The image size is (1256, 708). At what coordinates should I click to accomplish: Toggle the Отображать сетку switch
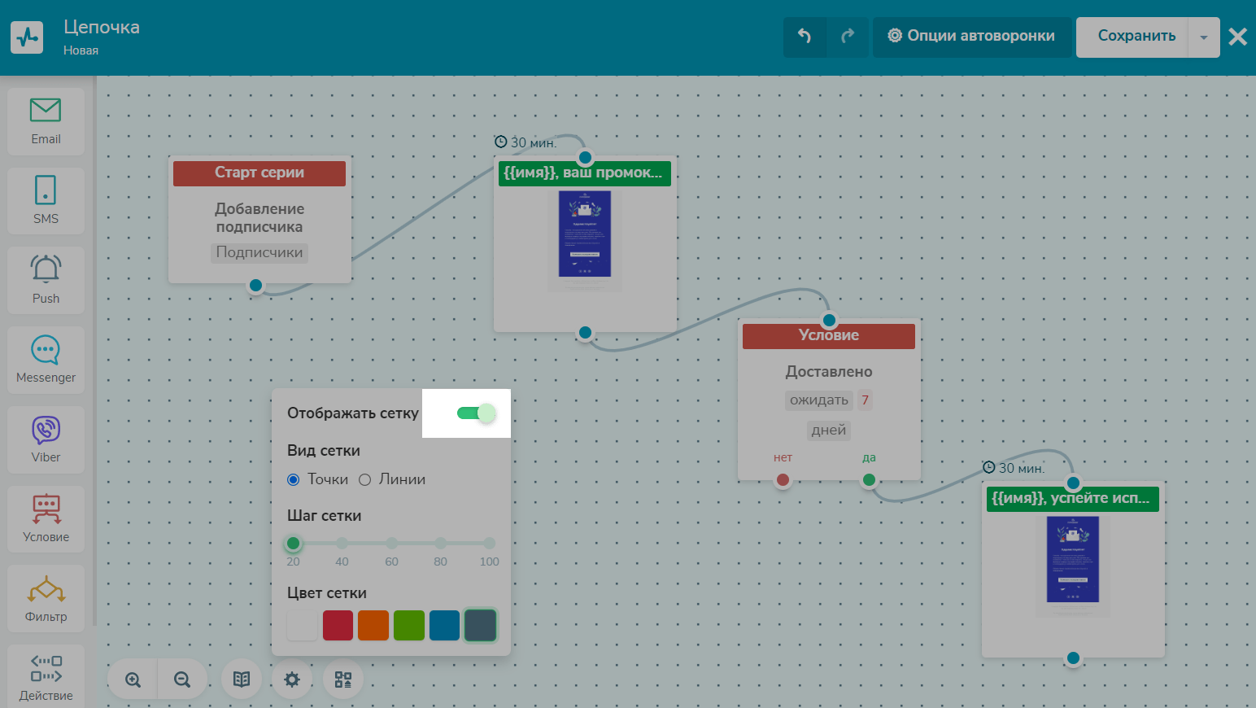(x=476, y=413)
